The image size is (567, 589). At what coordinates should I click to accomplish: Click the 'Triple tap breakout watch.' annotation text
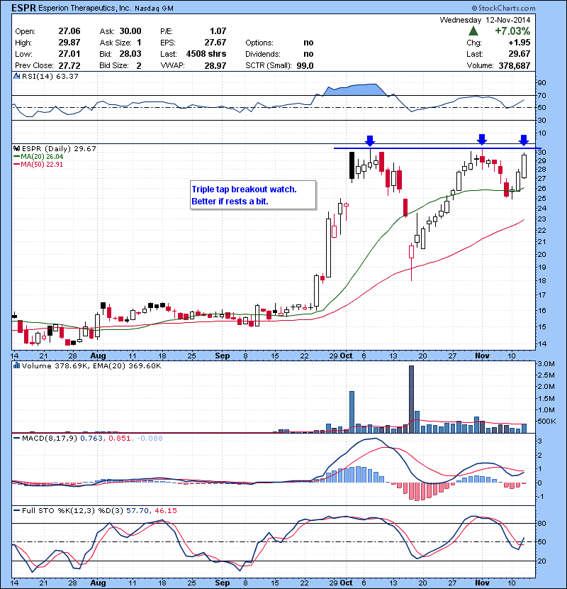pos(244,189)
